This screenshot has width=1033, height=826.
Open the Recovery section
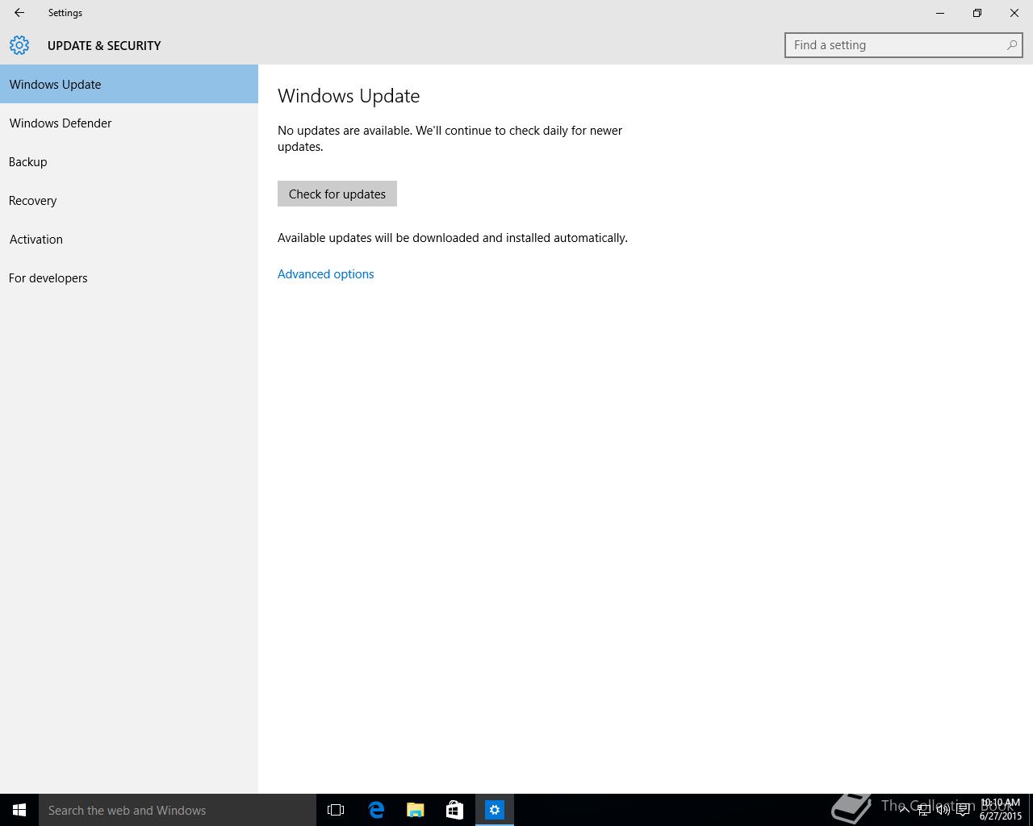click(x=129, y=200)
